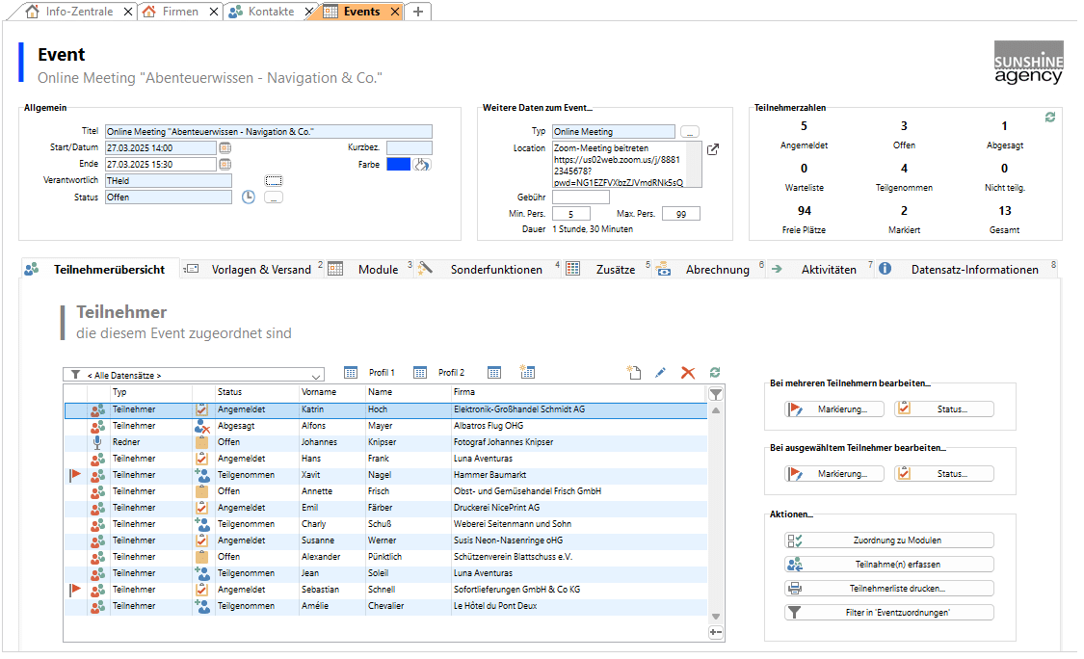Refresh the Teilnehmerzahlen statistics
Image resolution: width=1084 pixels, height=659 pixels.
pyautogui.click(x=1049, y=117)
